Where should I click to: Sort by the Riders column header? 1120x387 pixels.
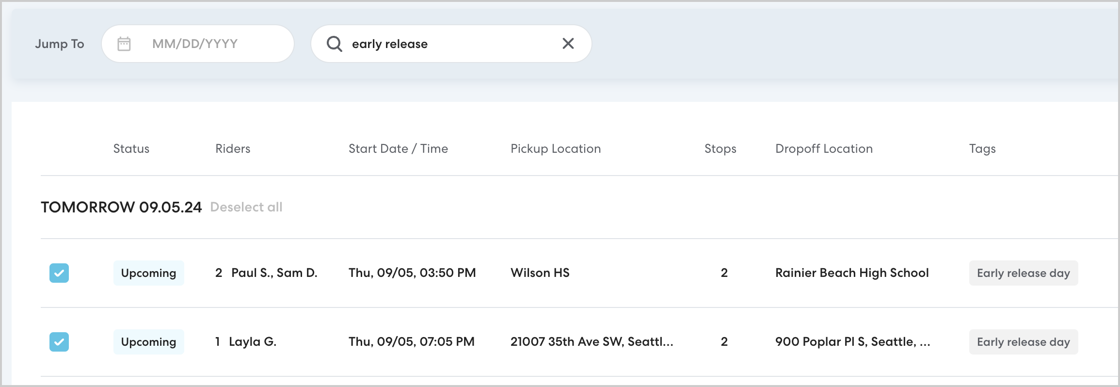[233, 149]
